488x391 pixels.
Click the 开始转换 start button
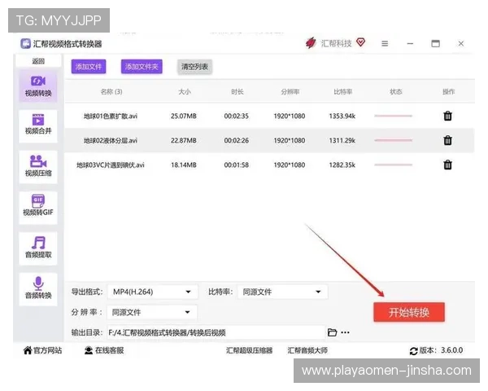409,312
